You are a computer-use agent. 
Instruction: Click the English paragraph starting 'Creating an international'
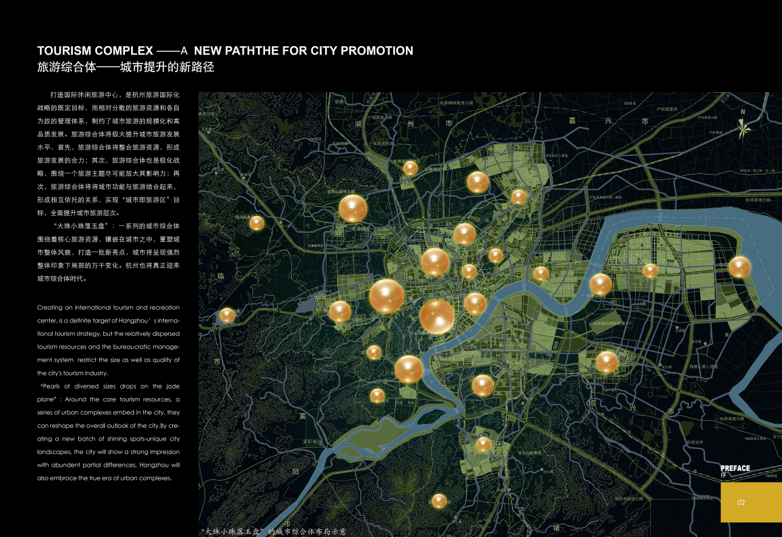click(108, 340)
